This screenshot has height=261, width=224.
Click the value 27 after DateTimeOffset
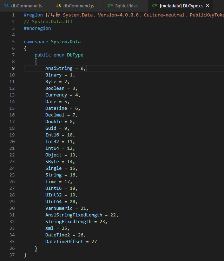tap(94, 241)
